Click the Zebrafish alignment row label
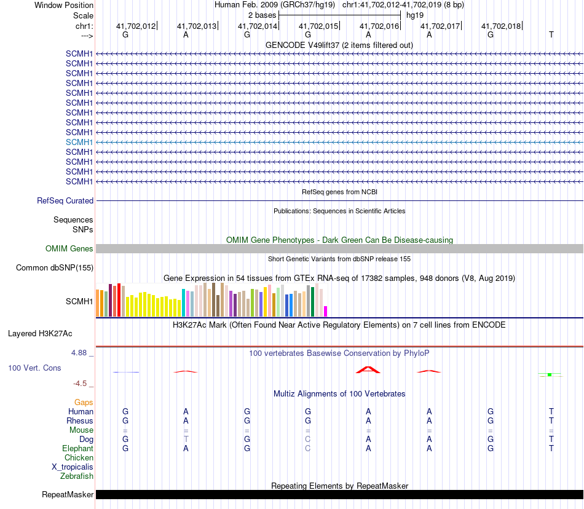Viewport: 584px width, 509px height. tap(77, 476)
